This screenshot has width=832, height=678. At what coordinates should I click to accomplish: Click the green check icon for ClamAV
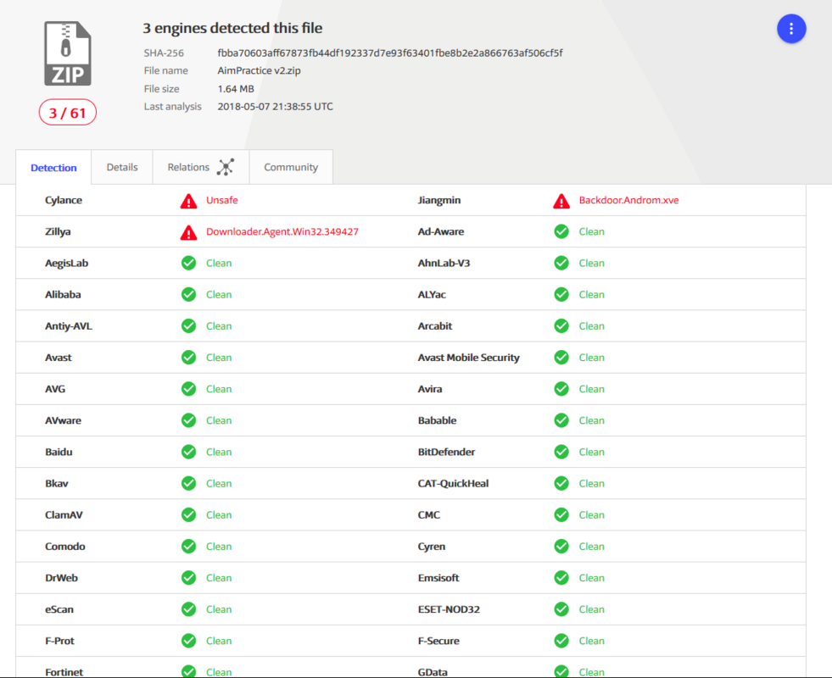[x=188, y=514]
